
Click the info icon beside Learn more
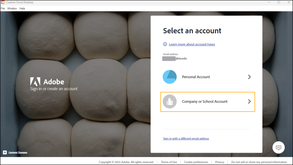pyautogui.click(x=165, y=44)
